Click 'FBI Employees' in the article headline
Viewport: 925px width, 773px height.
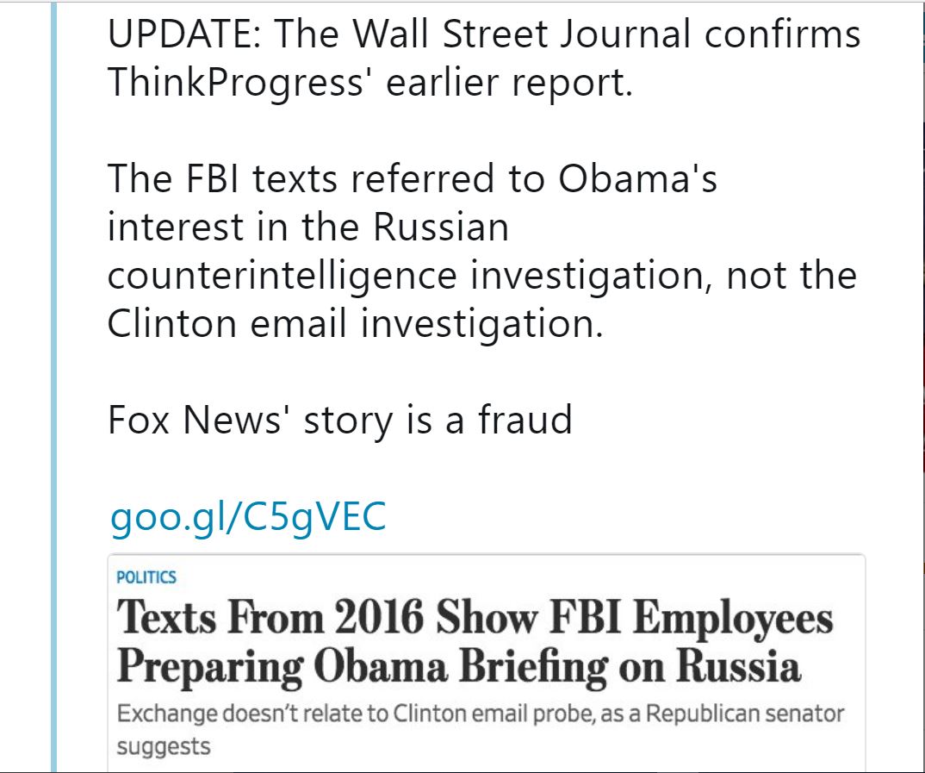pyautogui.click(x=691, y=618)
